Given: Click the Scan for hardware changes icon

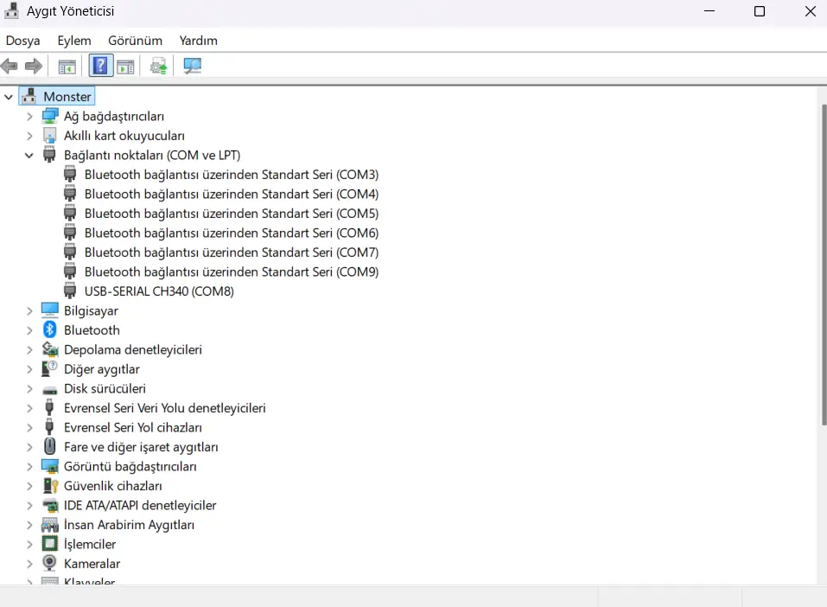Looking at the screenshot, I should pos(192,66).
